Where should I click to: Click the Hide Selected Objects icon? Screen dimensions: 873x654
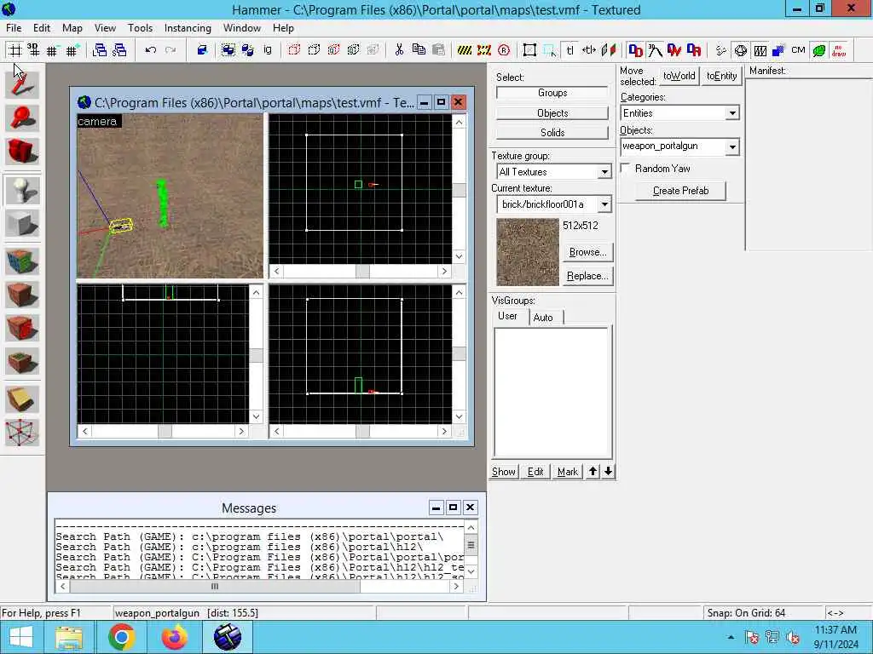tap(294, 50)
